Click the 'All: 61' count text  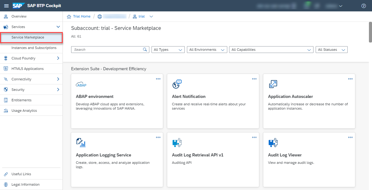[x=76, y=36]
